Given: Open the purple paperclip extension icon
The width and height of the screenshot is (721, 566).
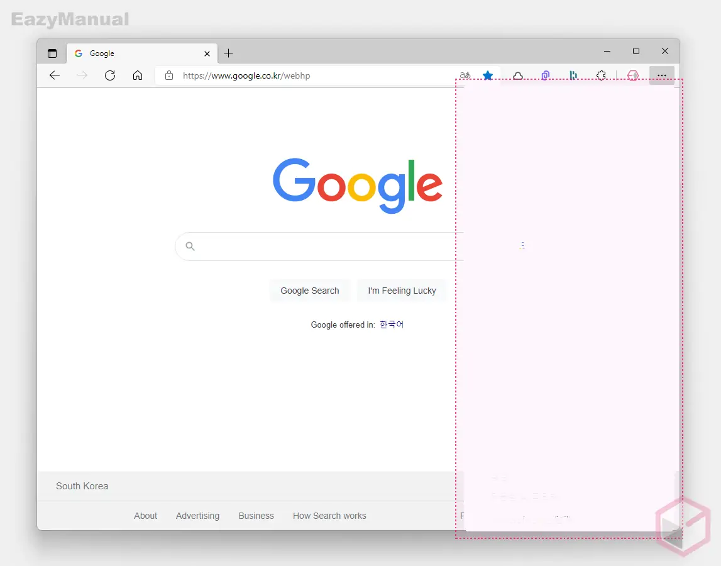Looking at the screenshot, I should [546, 75].
